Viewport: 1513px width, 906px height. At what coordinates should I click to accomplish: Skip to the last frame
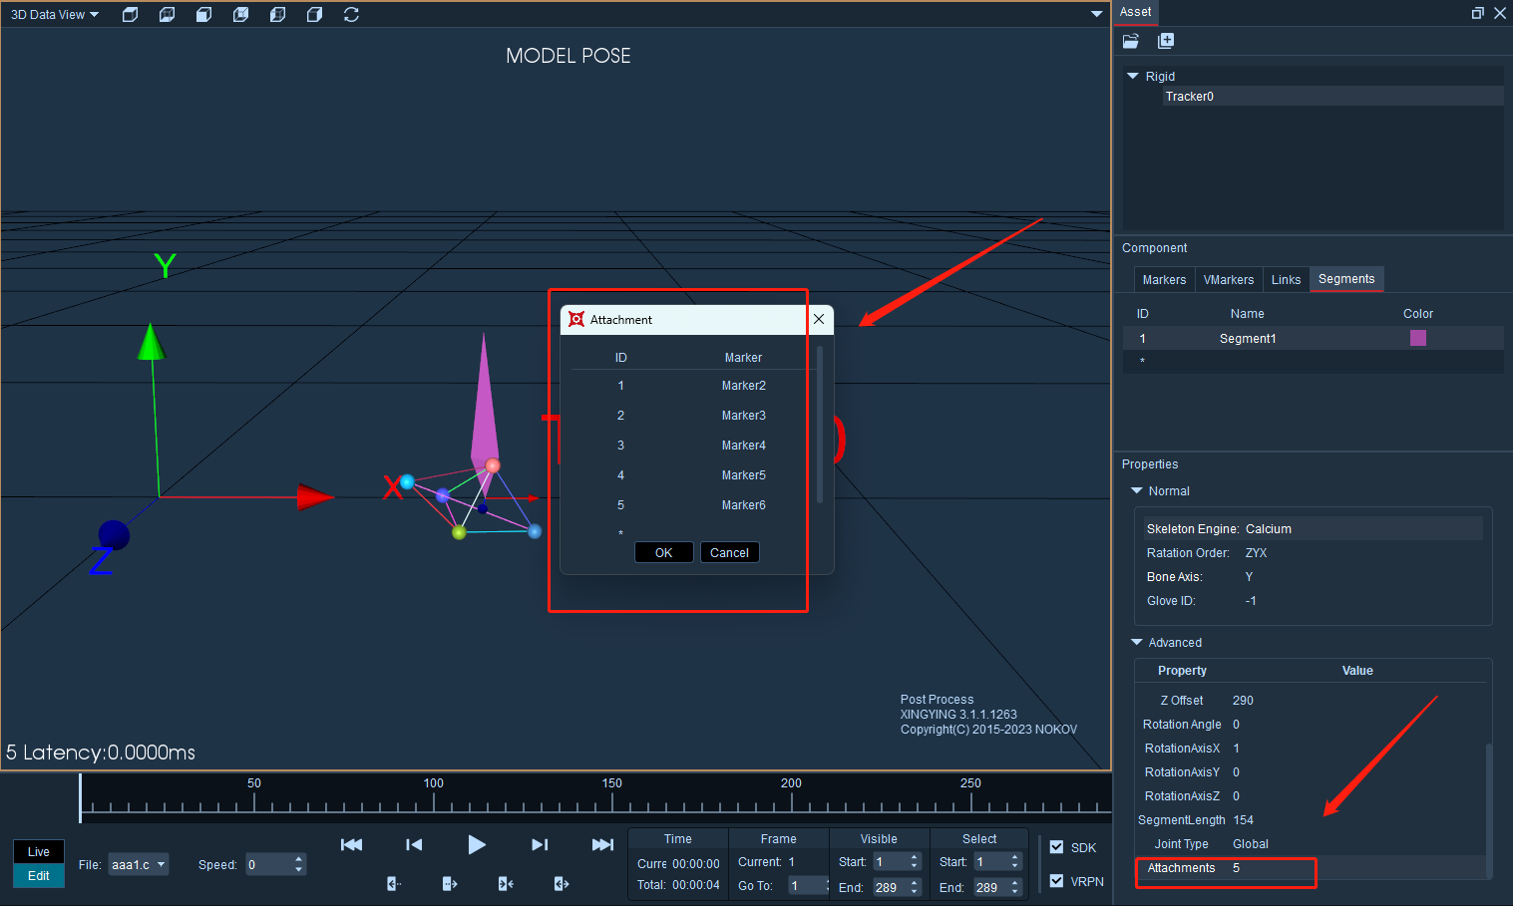coord(602,845)
